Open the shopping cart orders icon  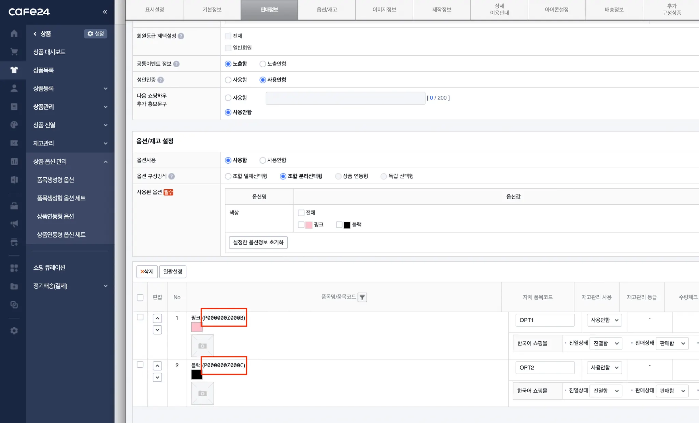coord(14,52)
